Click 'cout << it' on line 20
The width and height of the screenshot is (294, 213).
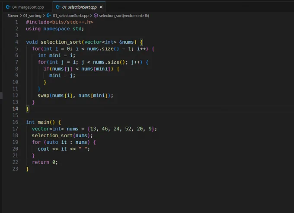[x=52, y=149]
